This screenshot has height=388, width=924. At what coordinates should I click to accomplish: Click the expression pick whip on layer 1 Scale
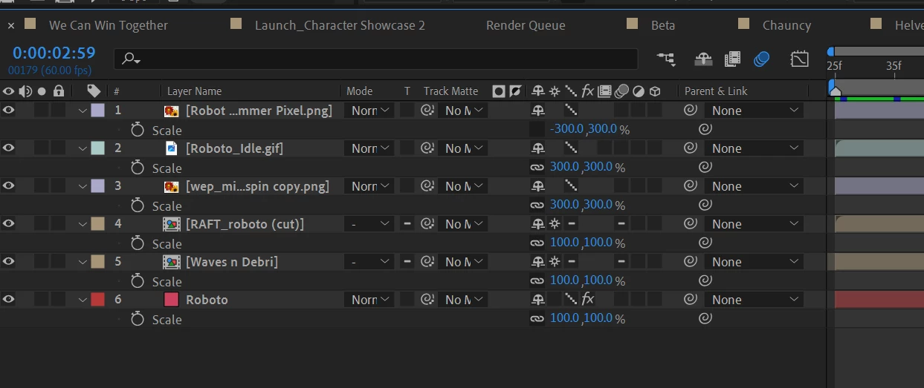click(x=705, y=129)
